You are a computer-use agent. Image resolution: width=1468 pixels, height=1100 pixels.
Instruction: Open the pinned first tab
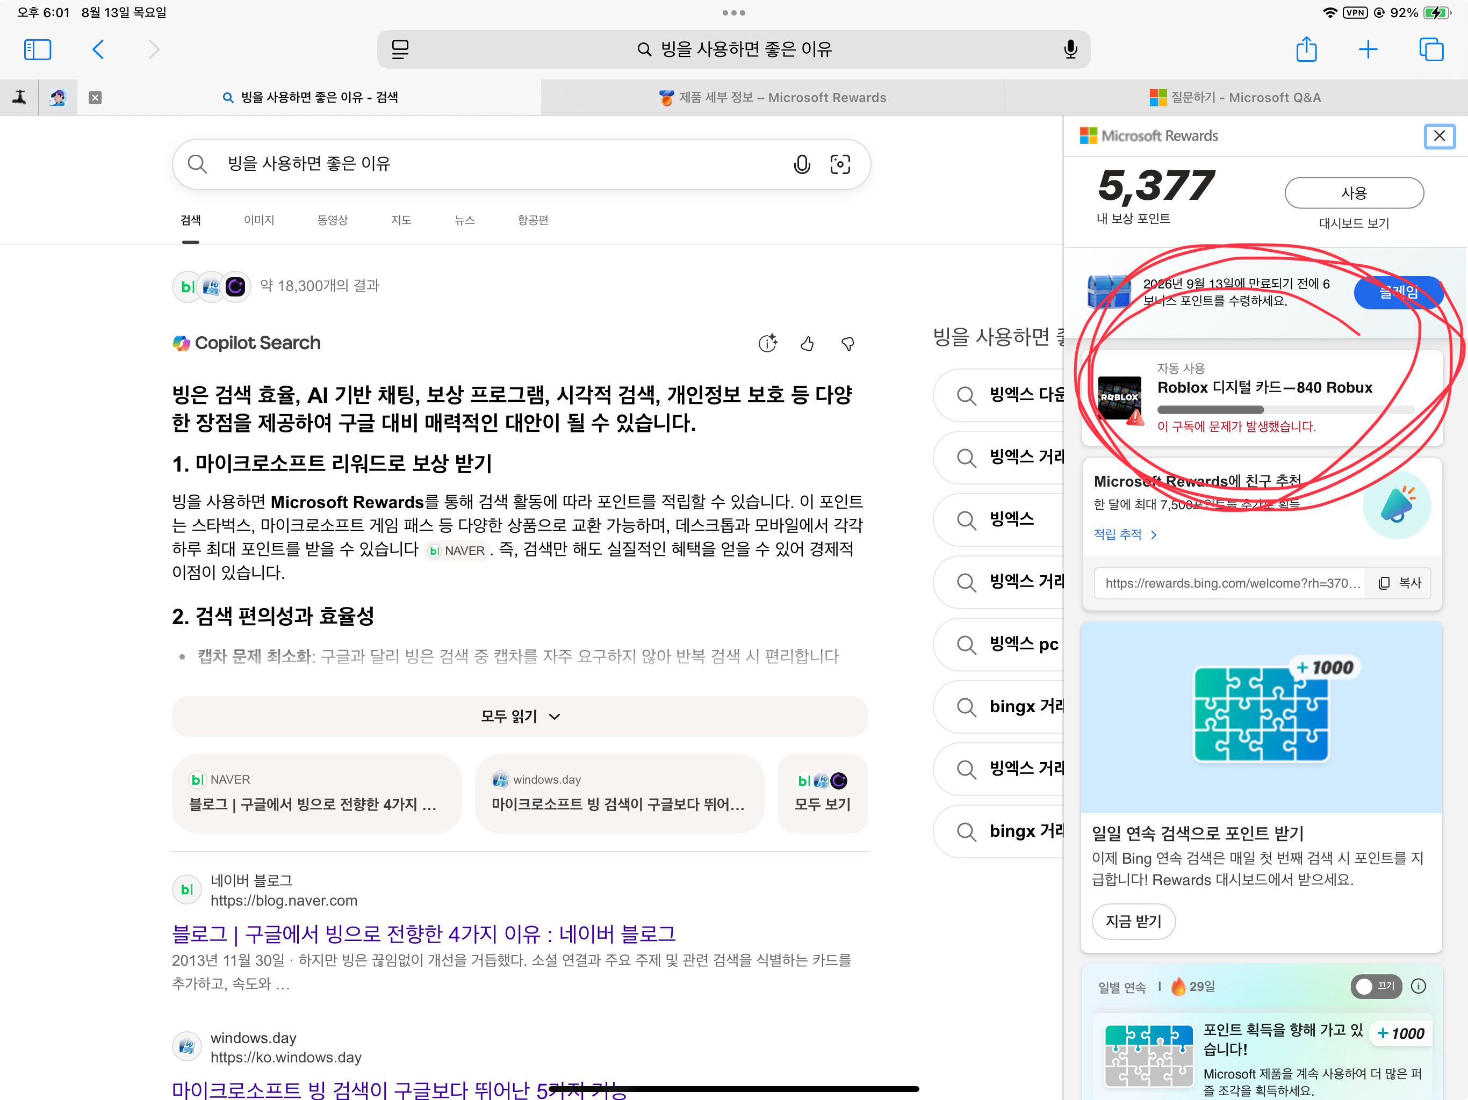pyautogui.click(x=19, y=98)
